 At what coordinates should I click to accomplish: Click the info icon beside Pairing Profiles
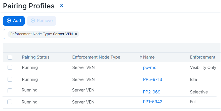61,6
